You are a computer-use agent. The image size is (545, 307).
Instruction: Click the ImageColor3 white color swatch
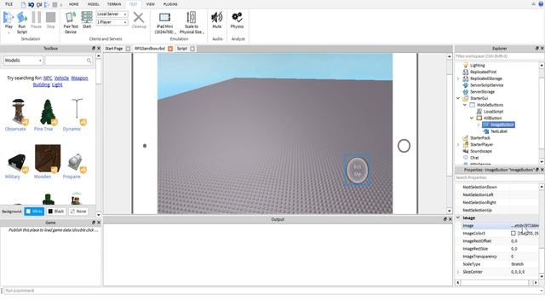tap(513, 233)
